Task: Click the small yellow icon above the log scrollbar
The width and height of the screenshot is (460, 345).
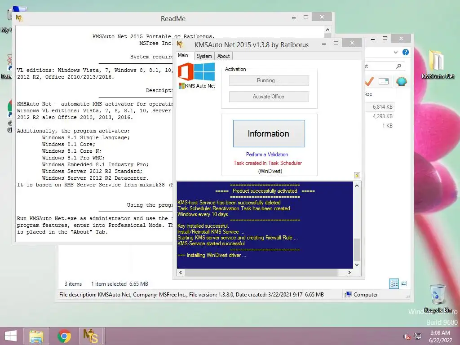Action: point(357,175)
